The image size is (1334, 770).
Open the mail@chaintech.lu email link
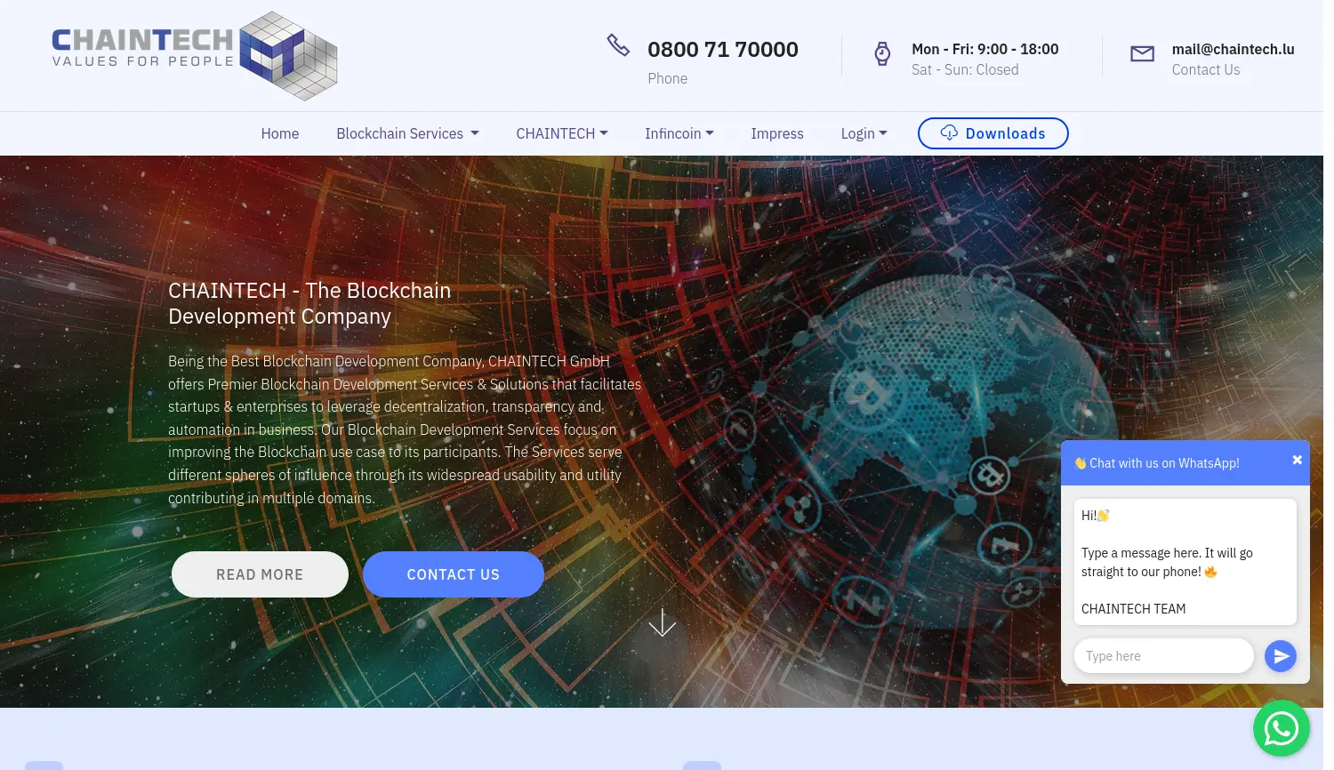[x=1233, y=49]
